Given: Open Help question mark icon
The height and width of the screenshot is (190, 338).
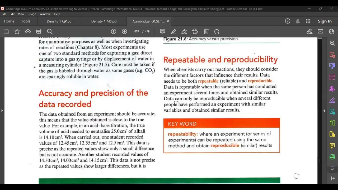Looking at the screenshot, I should click(288, 21).
